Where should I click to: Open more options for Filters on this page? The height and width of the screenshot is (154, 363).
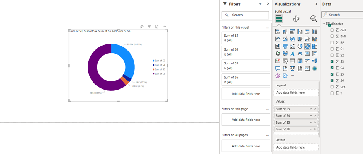[268, 109]
